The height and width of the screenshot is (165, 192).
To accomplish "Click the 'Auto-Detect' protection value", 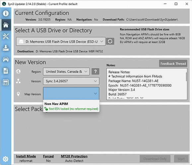I will (74, 161).
